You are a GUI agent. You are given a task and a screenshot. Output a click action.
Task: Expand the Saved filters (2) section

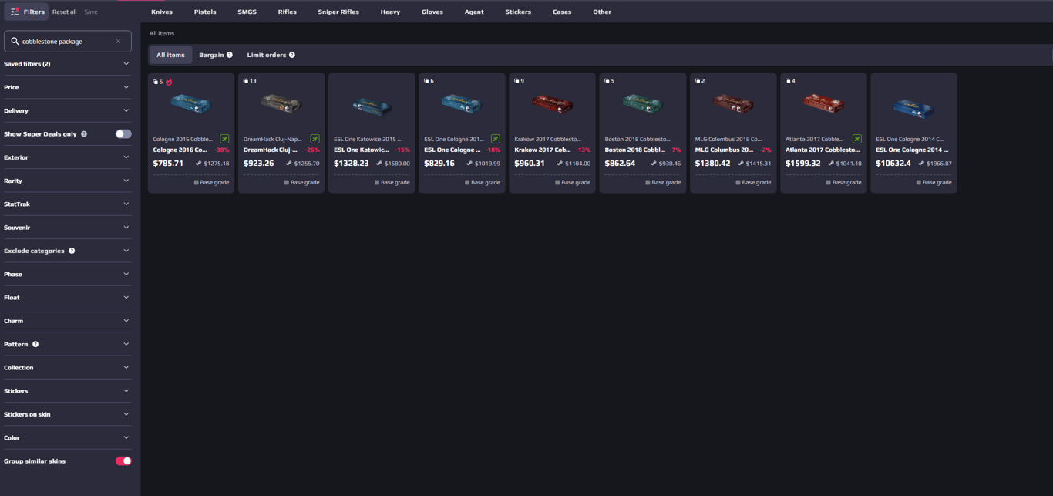point(67,64)
